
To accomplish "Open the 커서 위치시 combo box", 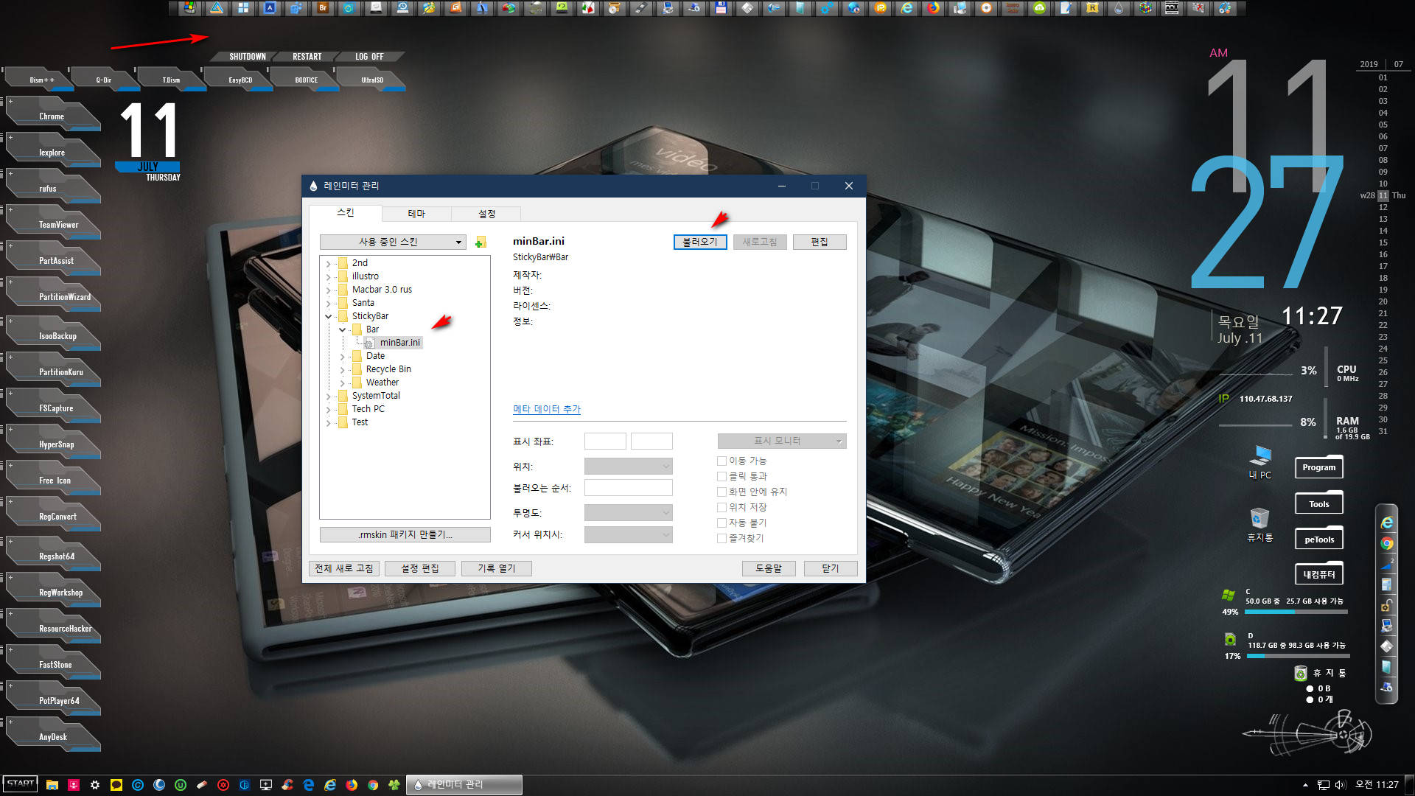I will [628, 534].
